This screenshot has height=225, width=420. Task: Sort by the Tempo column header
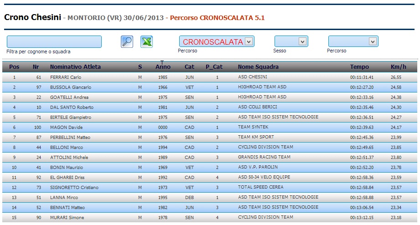[359, 67]
